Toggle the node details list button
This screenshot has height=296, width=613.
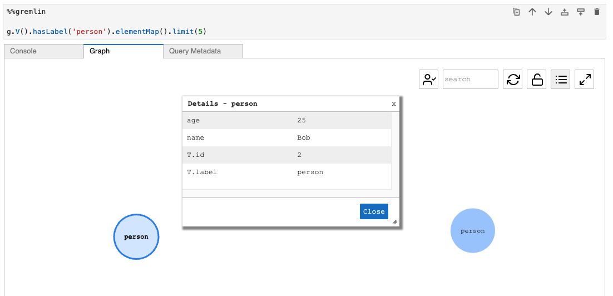coord(561,80)
